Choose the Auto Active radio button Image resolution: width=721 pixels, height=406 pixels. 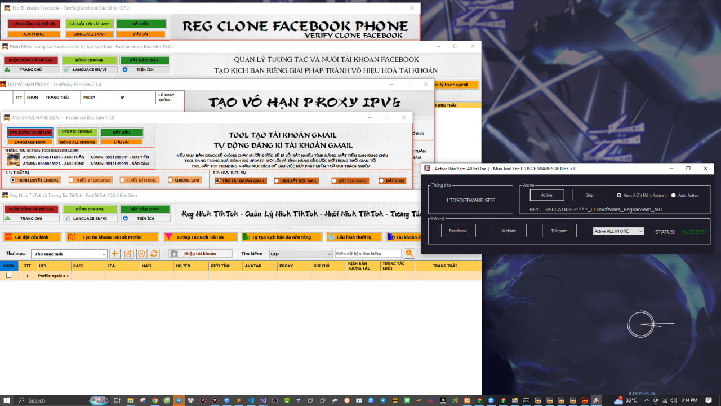(x=673, y=196)
